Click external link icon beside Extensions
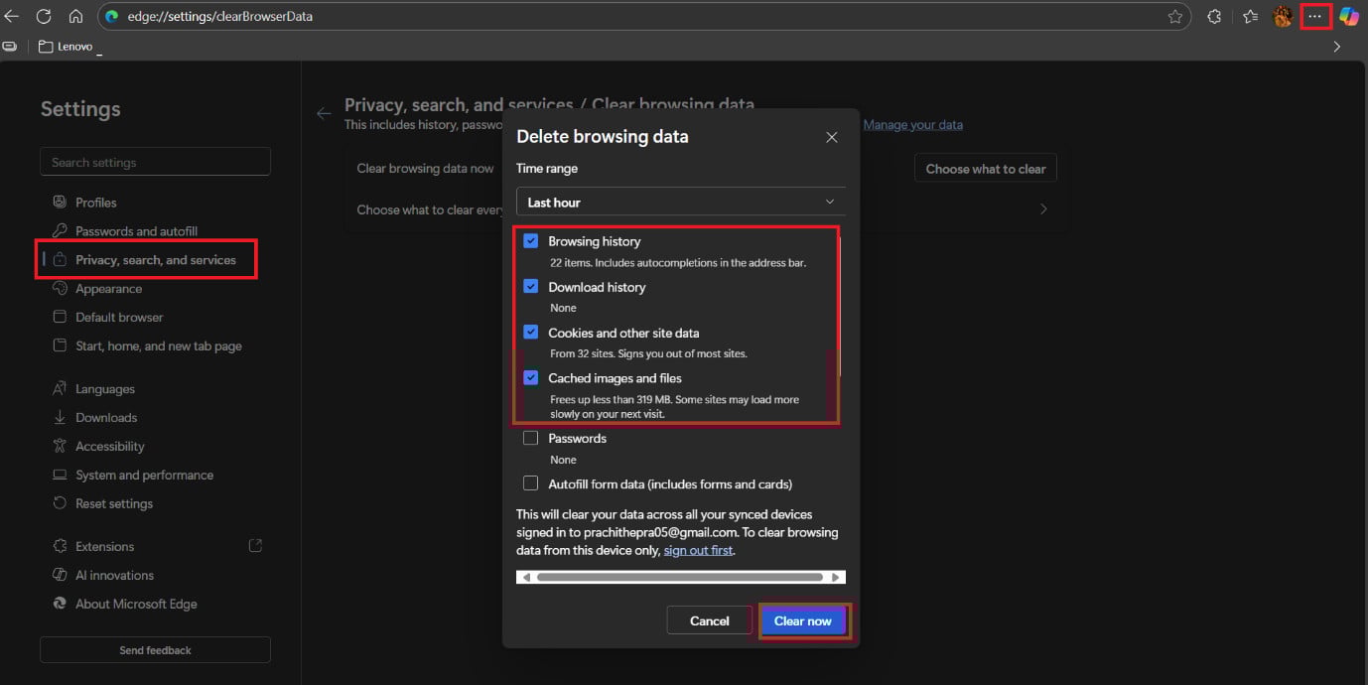 click(255, 546)
